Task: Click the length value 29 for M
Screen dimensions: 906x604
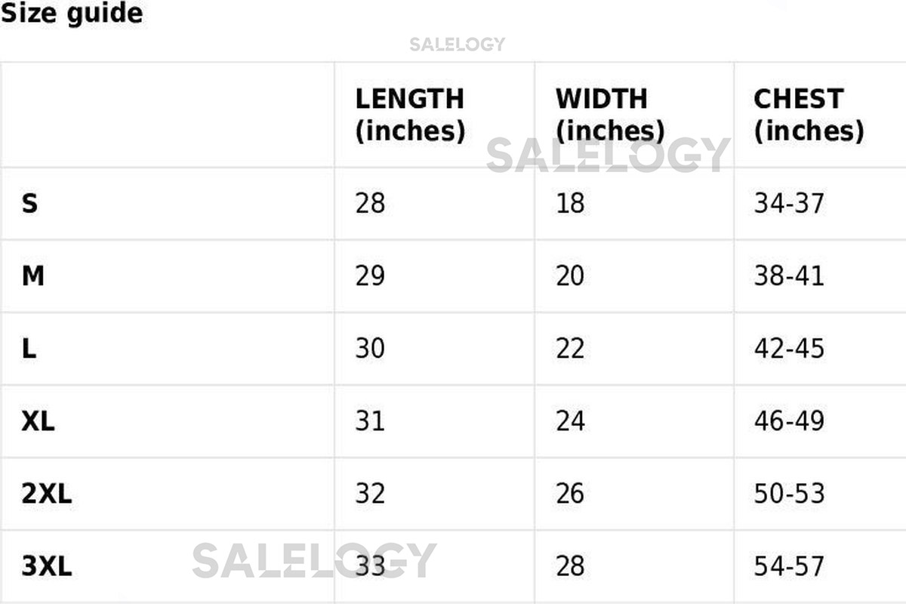Action: coord(370,276)
